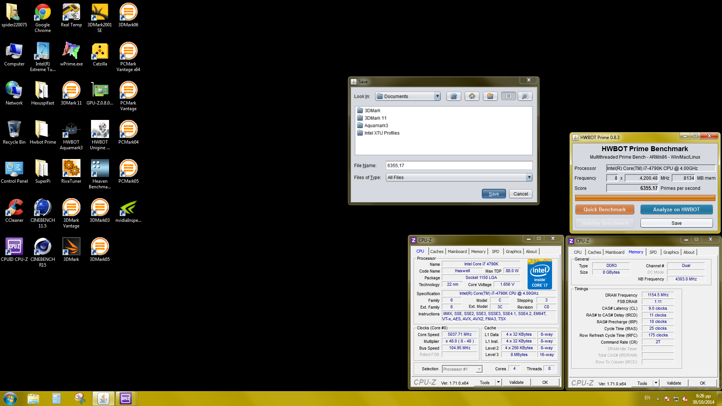Screen dimensions: 722x406
Task: Open CINEBENCH R15 desktop shortcut
Action: [x=42, y=252]
